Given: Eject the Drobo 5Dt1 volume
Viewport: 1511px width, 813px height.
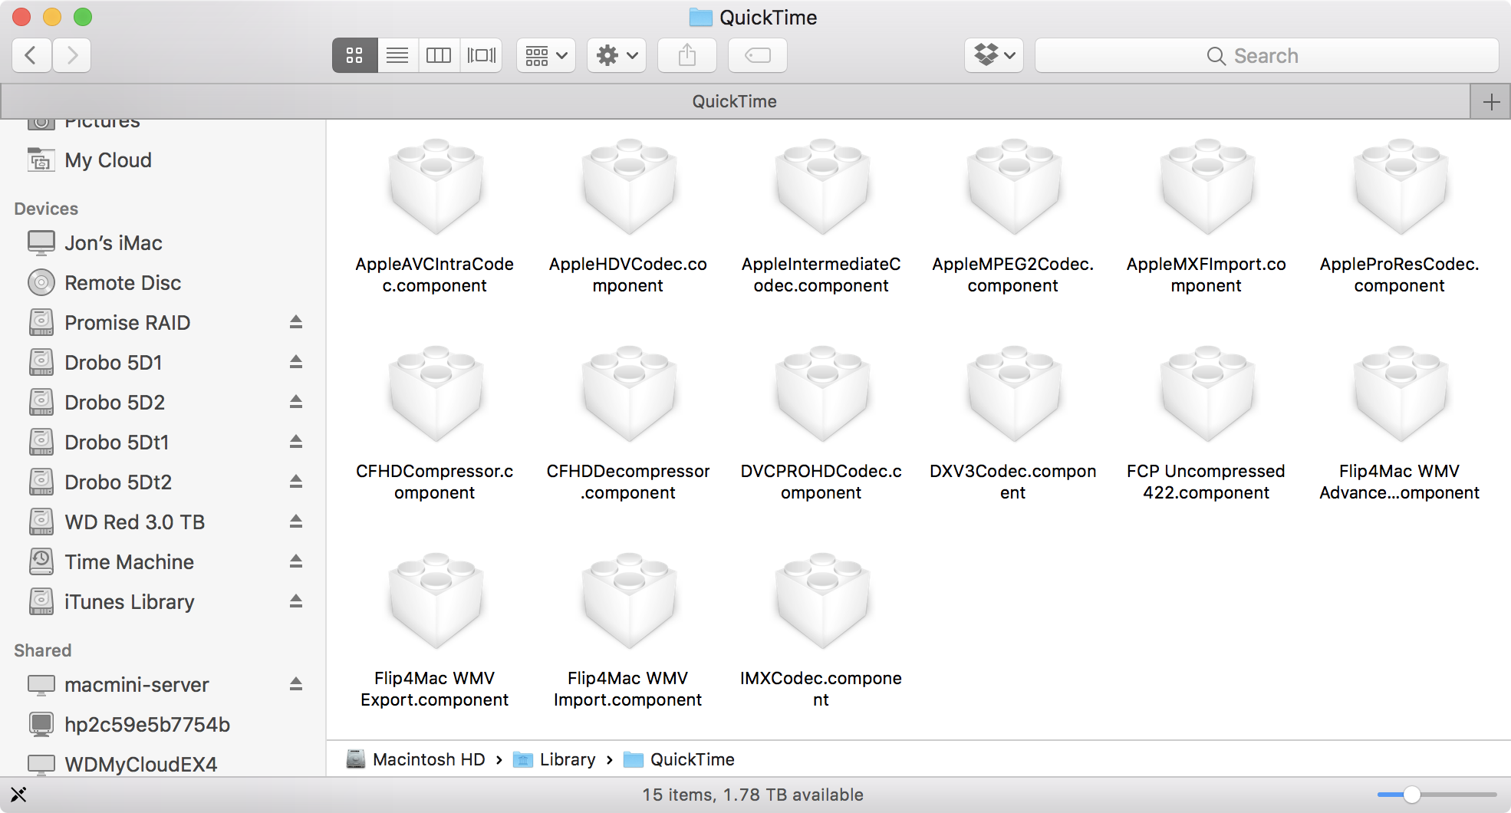Looking at the screenshot, I should (296, 442).
